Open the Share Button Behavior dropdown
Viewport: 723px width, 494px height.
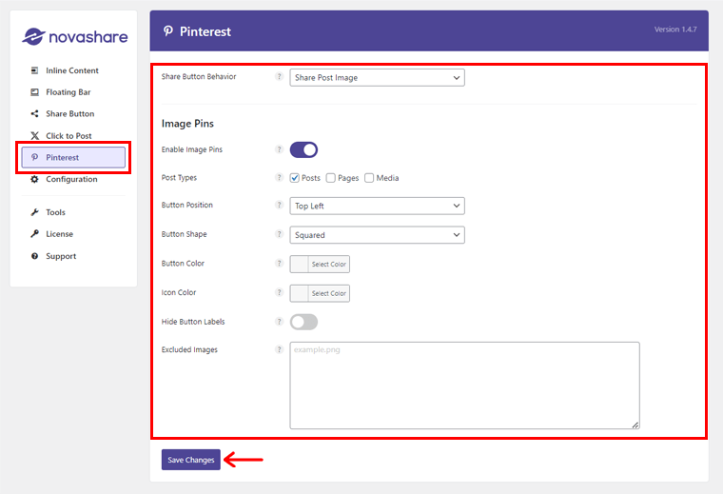377,77
